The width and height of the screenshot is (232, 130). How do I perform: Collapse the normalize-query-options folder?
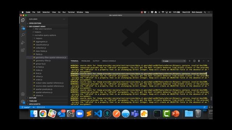pos(45,35)
